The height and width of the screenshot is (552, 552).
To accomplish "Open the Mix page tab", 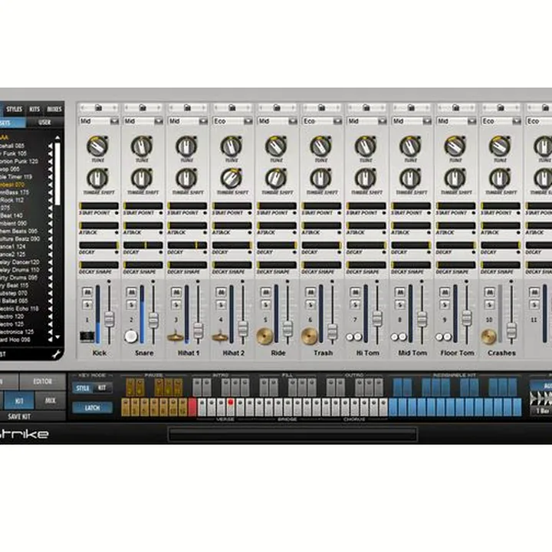I will [x=51, y=400].
